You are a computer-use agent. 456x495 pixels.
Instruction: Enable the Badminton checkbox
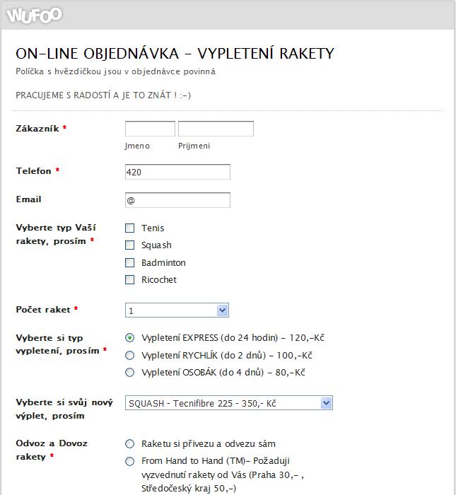pos(129,262)
